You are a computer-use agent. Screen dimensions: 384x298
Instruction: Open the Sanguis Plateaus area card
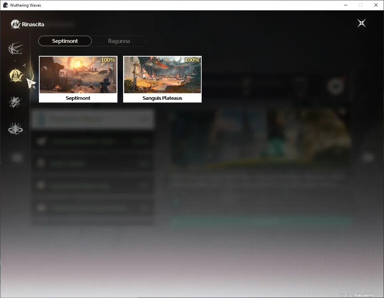coord(162,79)
